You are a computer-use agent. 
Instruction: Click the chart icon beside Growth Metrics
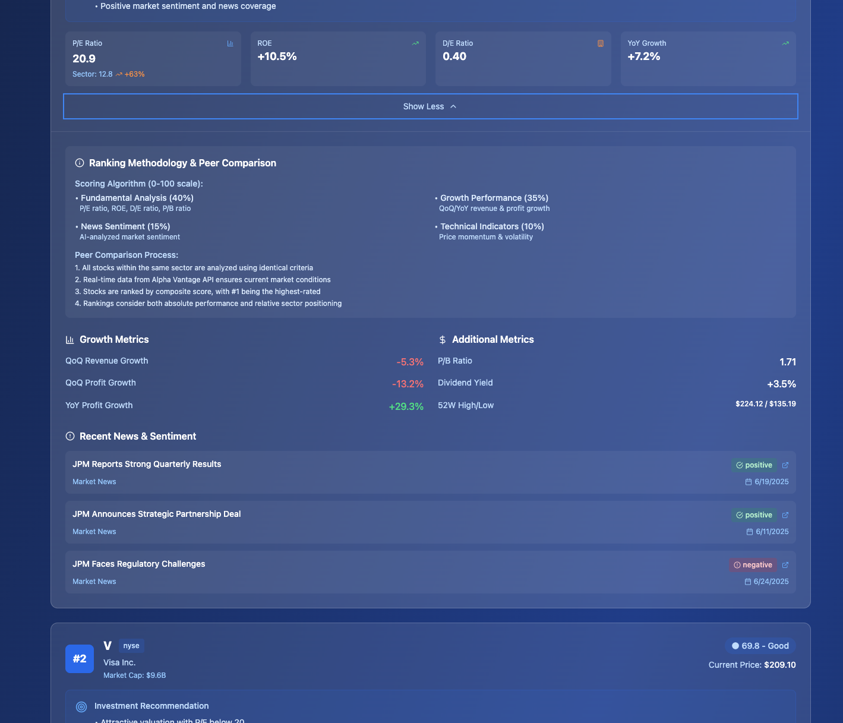tap(70, 340)
